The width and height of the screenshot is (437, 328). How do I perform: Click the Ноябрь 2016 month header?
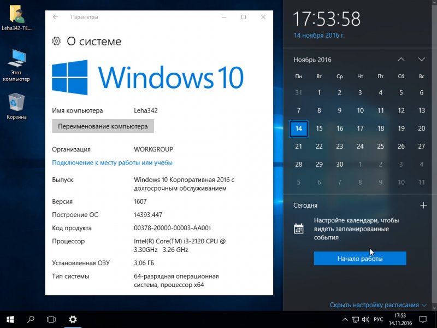pyautogui.click(x=312, y=60)
